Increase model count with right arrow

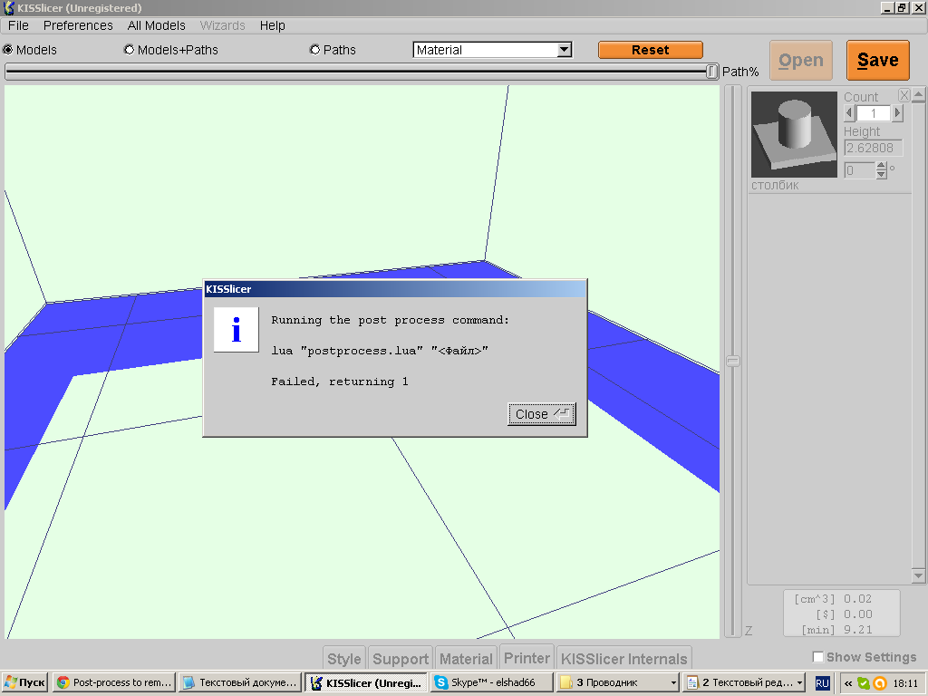click(897, 112)
